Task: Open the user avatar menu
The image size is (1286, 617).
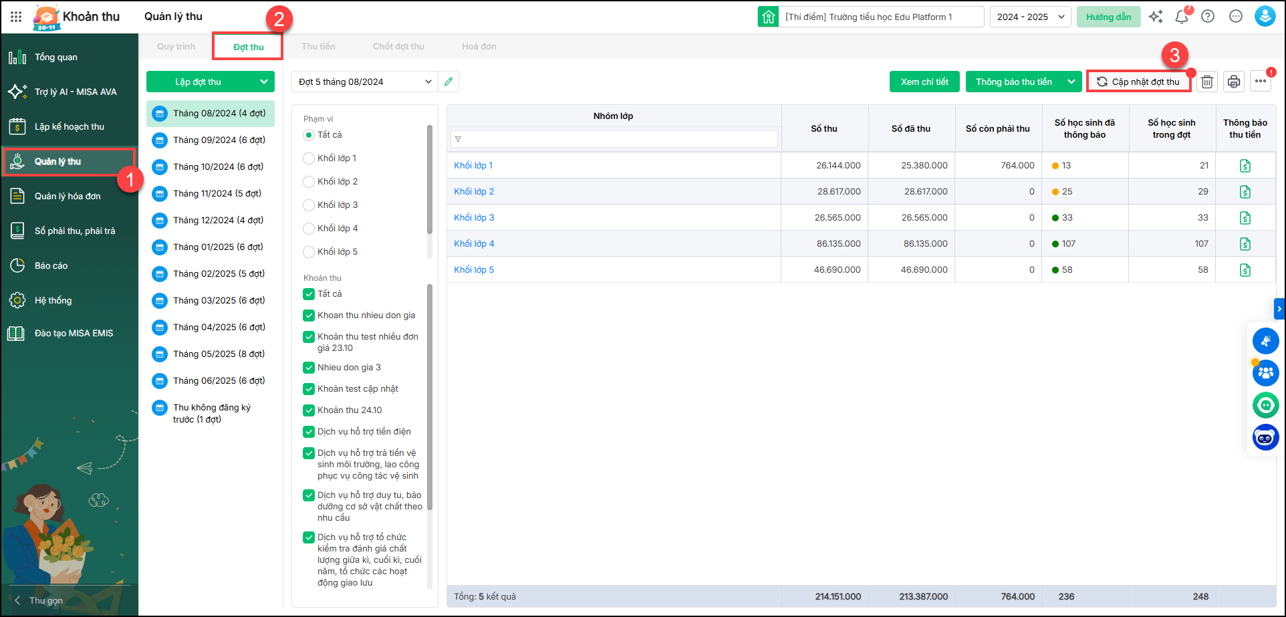Action: (x=1265, y=17)
